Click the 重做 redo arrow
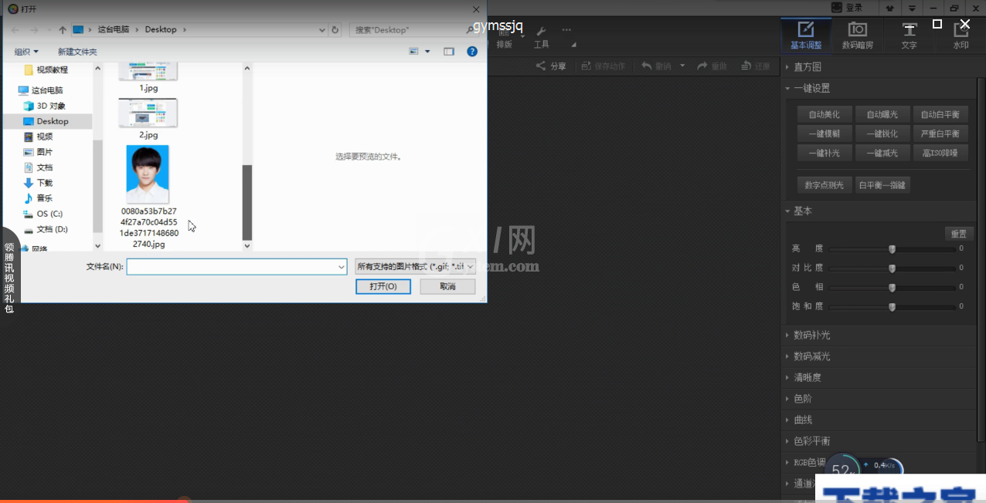Screen dimensions: 986x503 pyautogui.click(x=712, y=66)
